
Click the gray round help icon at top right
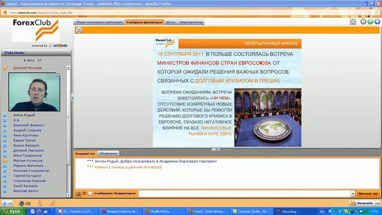click(363, 21)
